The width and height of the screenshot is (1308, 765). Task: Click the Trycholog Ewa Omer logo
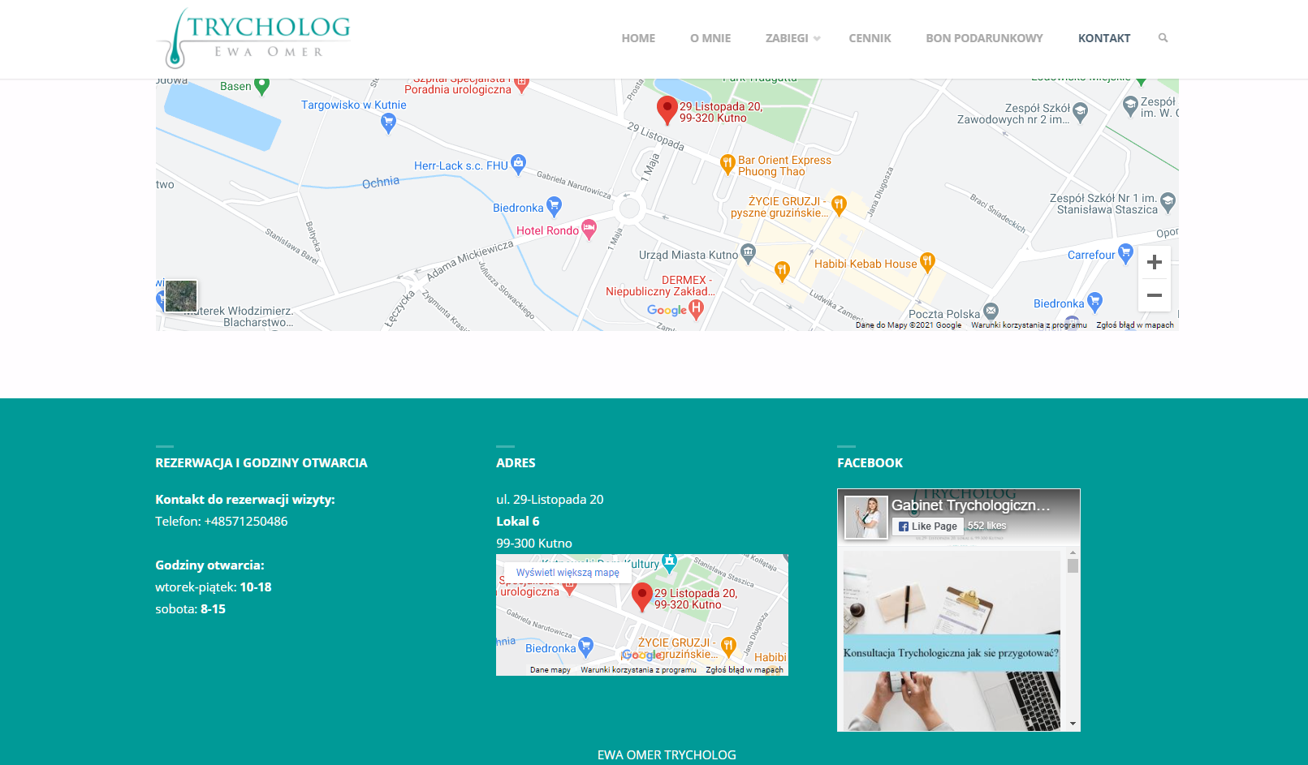(x=253, y=38)
